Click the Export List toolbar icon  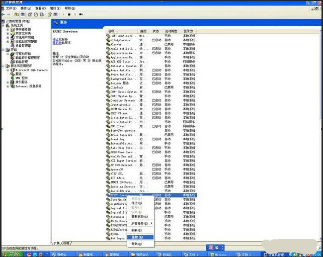(x=42, y=15)
